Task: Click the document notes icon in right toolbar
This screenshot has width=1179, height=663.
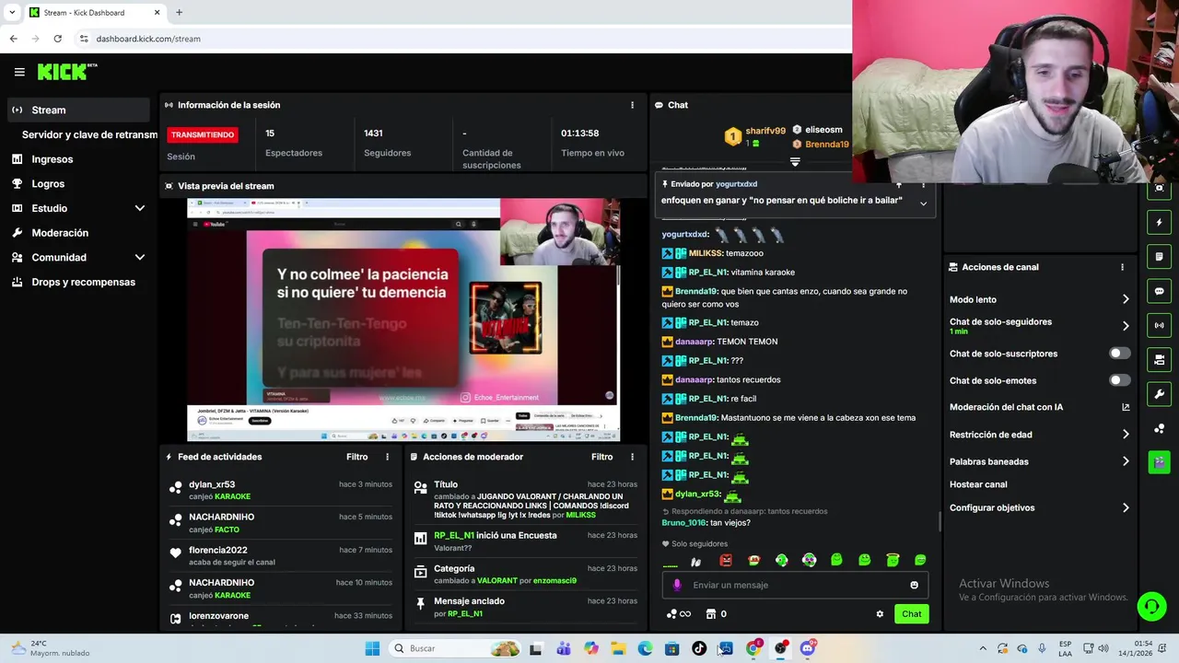Action: [1159, 256]
